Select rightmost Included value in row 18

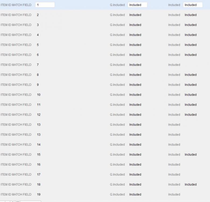191,184
